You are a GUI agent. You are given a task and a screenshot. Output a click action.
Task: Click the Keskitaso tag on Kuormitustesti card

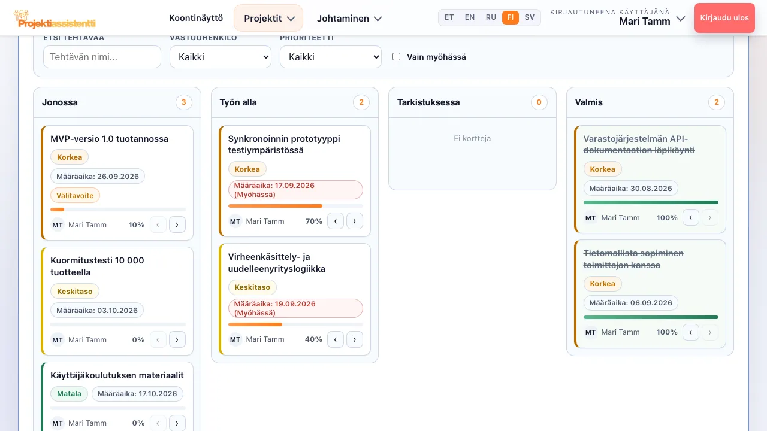(75, 292)
